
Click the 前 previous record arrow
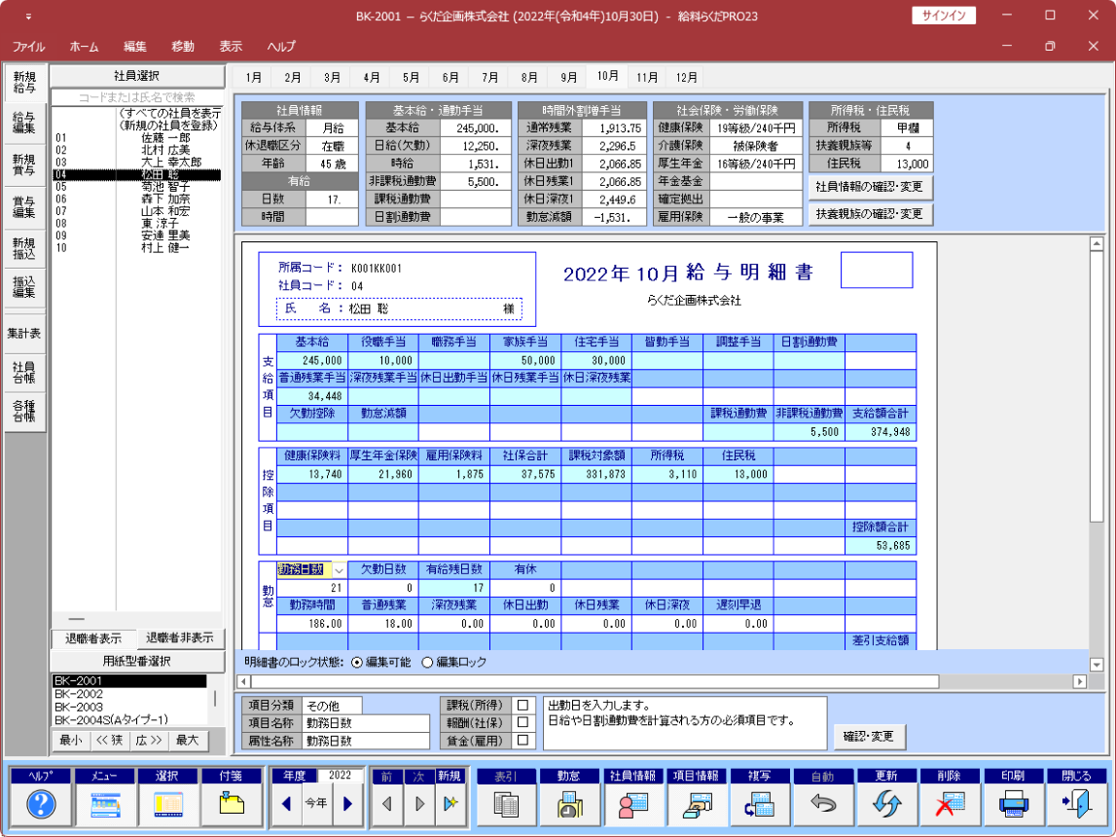(x=387, y=804)
